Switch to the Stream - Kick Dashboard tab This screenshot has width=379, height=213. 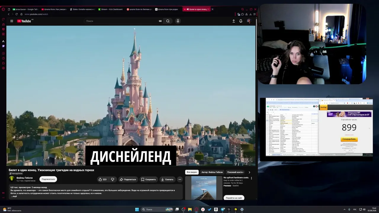111,9
